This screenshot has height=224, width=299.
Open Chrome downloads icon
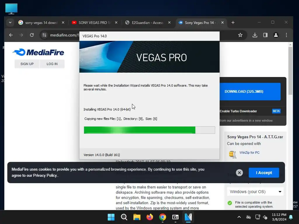(x=255, y=35)
